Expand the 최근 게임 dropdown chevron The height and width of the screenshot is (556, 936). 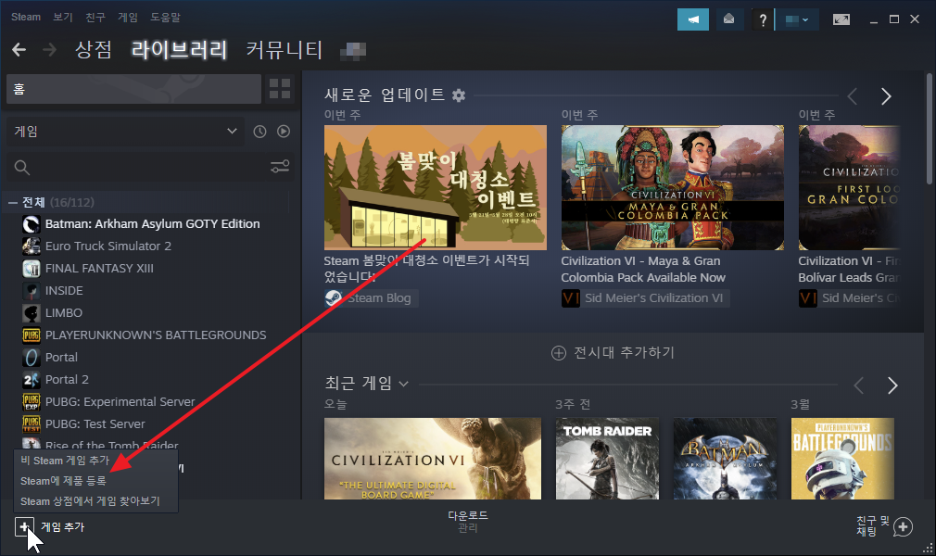(403, 384)
